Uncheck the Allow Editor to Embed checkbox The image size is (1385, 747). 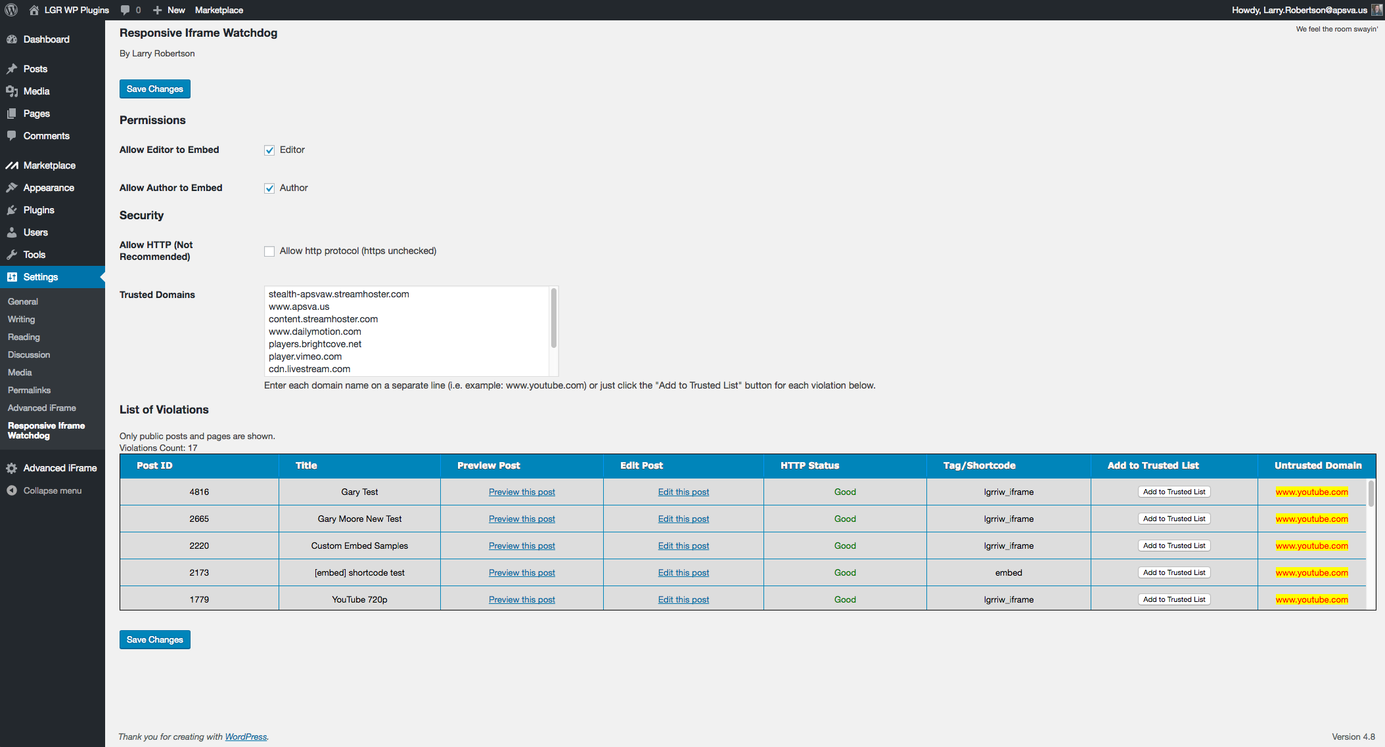269,150
